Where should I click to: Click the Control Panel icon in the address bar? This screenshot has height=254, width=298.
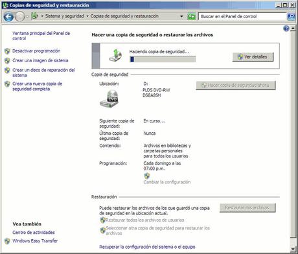[35, 16]
